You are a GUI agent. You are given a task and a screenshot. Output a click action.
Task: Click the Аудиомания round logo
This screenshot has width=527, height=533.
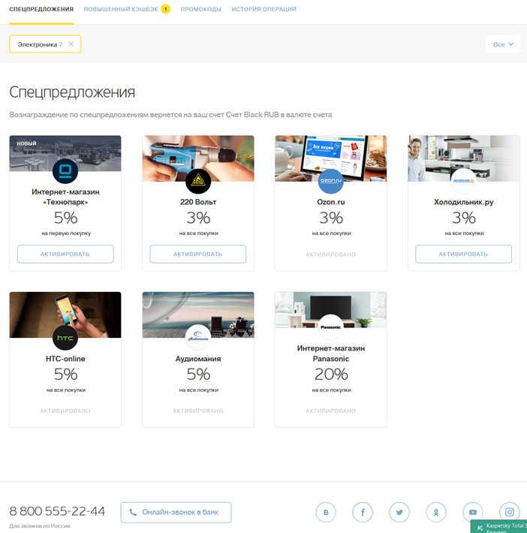click(198, 338)
